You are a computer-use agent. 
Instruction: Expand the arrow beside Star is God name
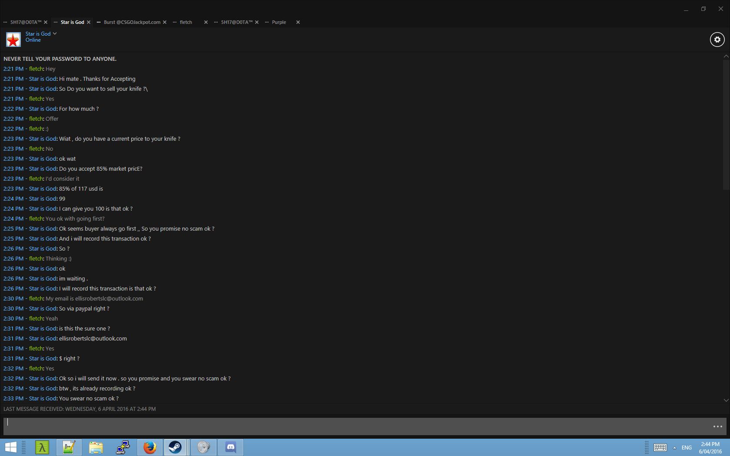coord(55,33)
